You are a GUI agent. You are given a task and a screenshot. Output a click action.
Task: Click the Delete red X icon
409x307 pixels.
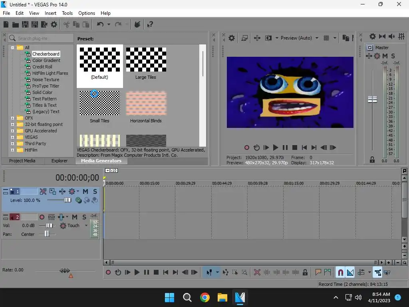click(257, 273)
